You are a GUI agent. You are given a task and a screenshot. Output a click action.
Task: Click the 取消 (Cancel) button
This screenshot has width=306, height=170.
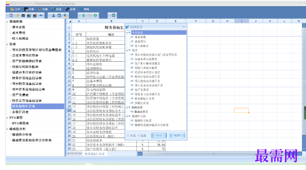(177, 135)
